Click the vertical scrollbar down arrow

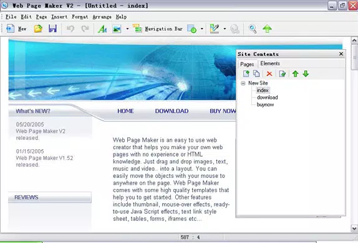(x=354, y=228)
